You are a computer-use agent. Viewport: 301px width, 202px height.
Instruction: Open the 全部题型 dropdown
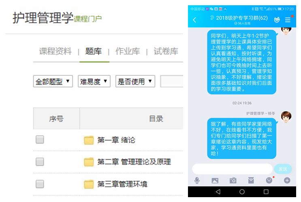pyautogui.click(x=53, y=81)
